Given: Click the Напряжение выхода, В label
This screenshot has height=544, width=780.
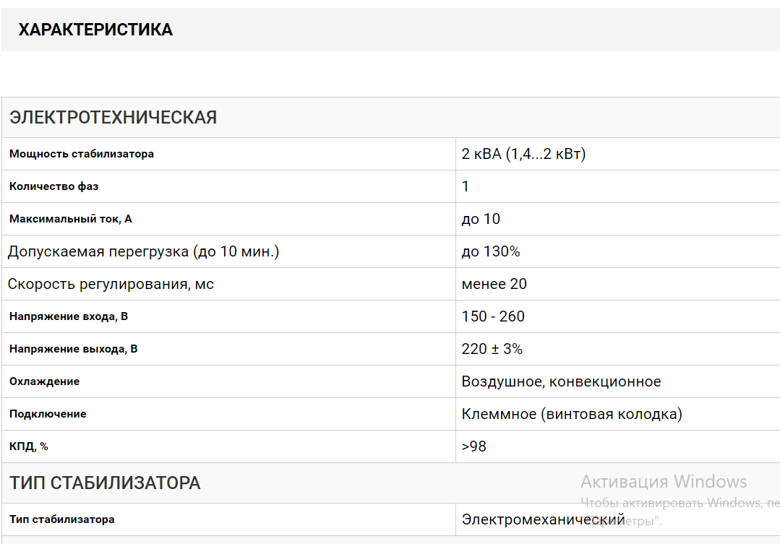Looking at the screenshot, I should [73, 349].
